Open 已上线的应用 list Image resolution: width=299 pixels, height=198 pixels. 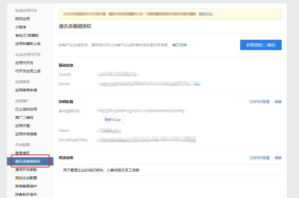tap(26, 109)
